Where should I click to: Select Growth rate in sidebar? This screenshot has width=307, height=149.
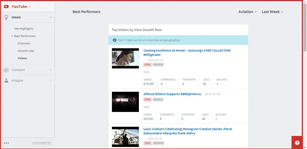26,51
